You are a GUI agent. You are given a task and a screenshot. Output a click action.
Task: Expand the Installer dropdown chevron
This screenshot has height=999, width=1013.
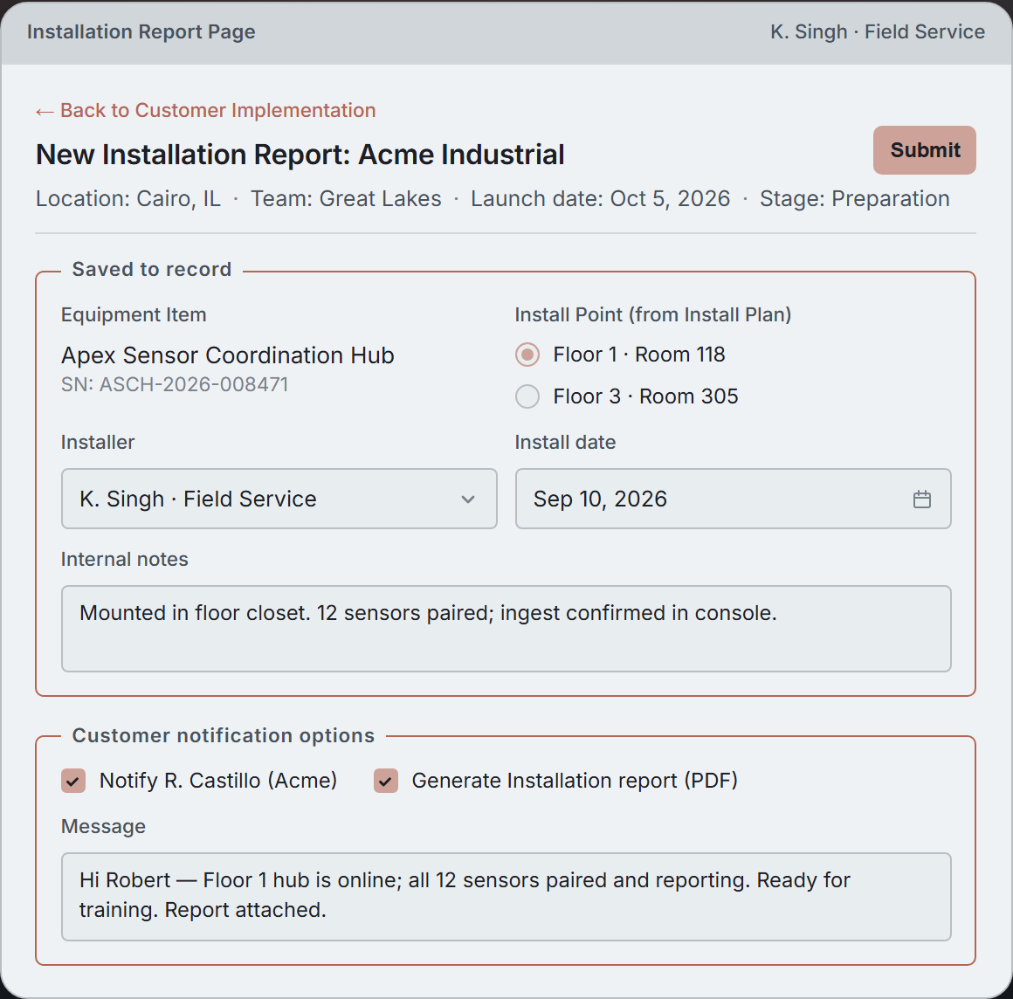(468, 499)
